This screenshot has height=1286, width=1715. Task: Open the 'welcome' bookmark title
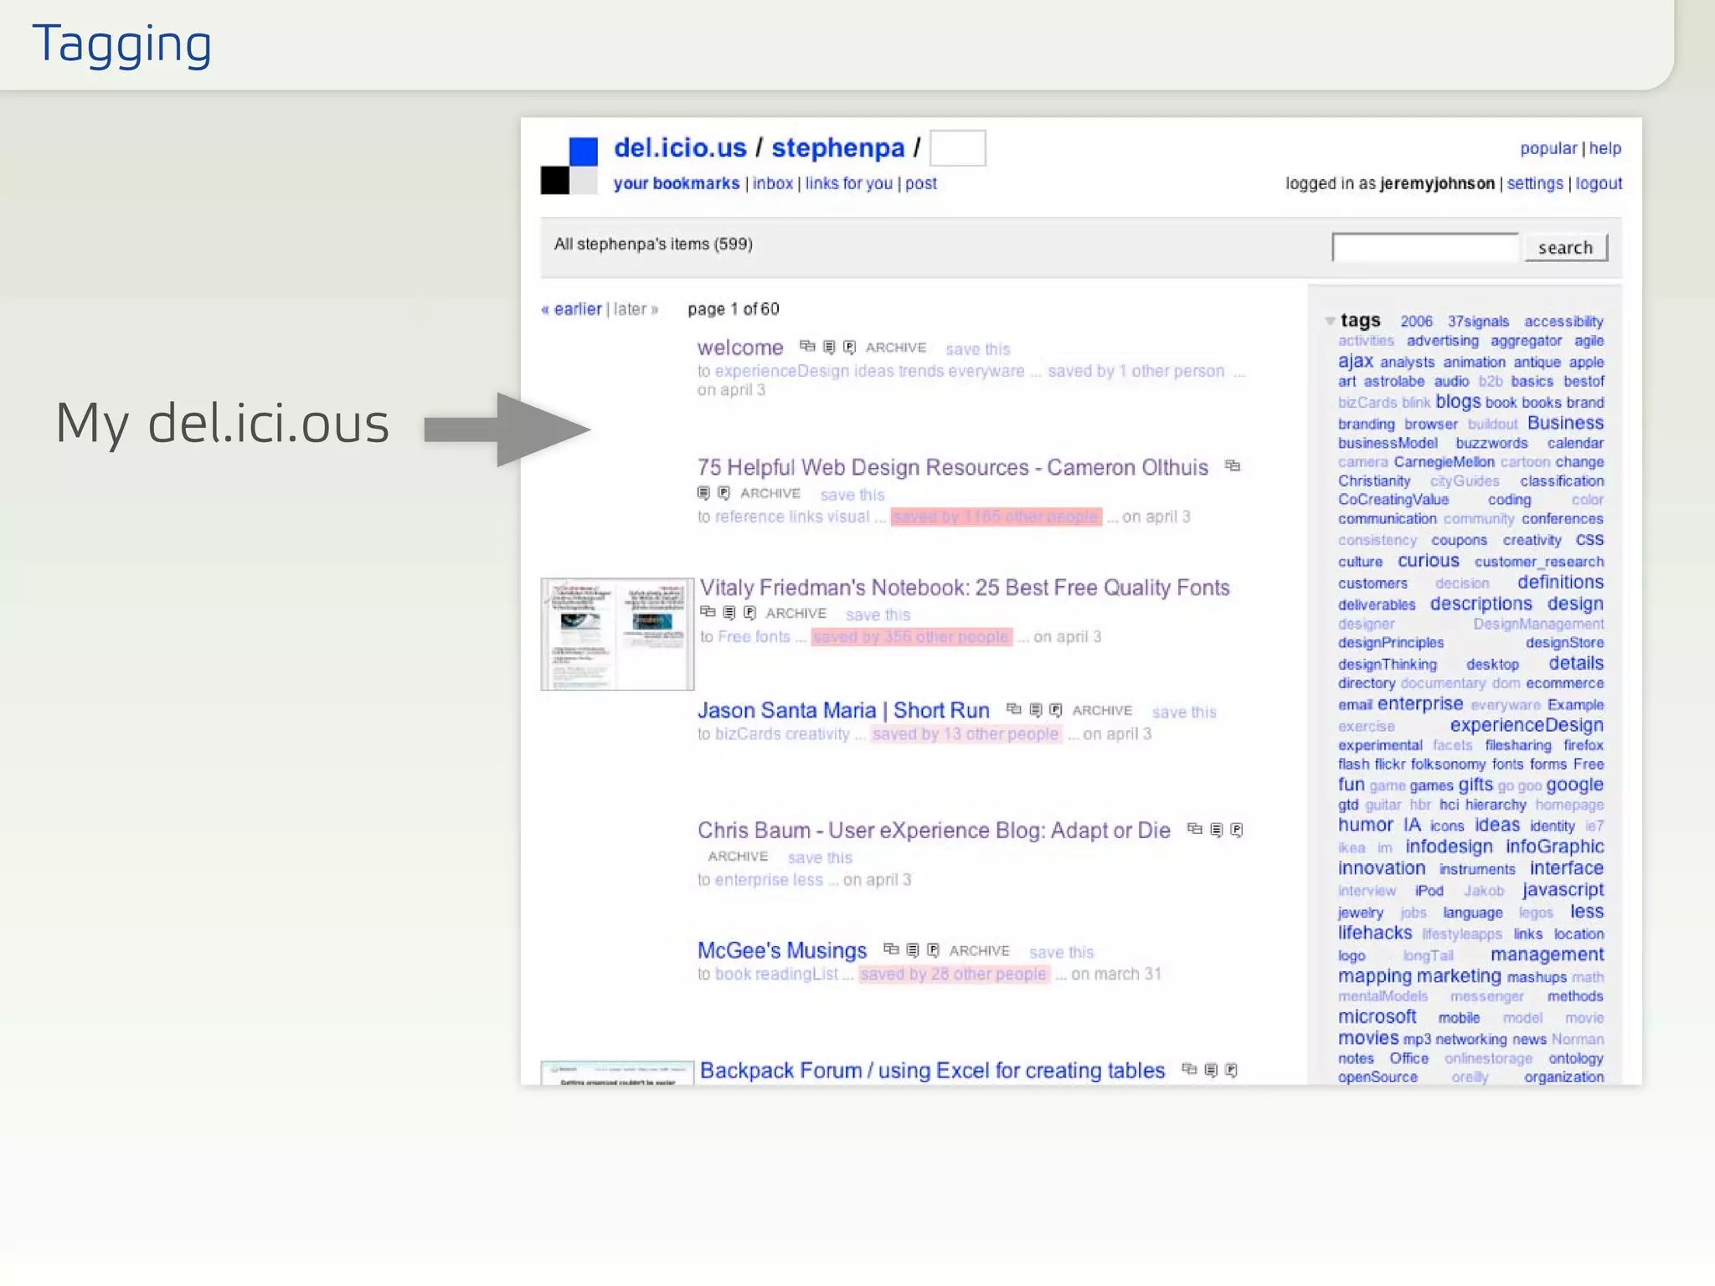pos(740,347)
